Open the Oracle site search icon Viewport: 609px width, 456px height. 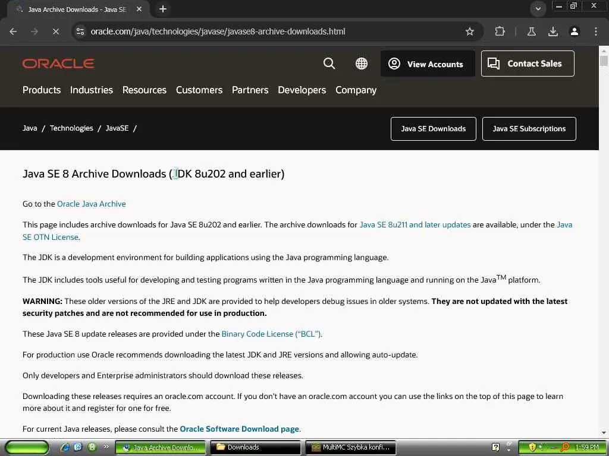[329, 64]
